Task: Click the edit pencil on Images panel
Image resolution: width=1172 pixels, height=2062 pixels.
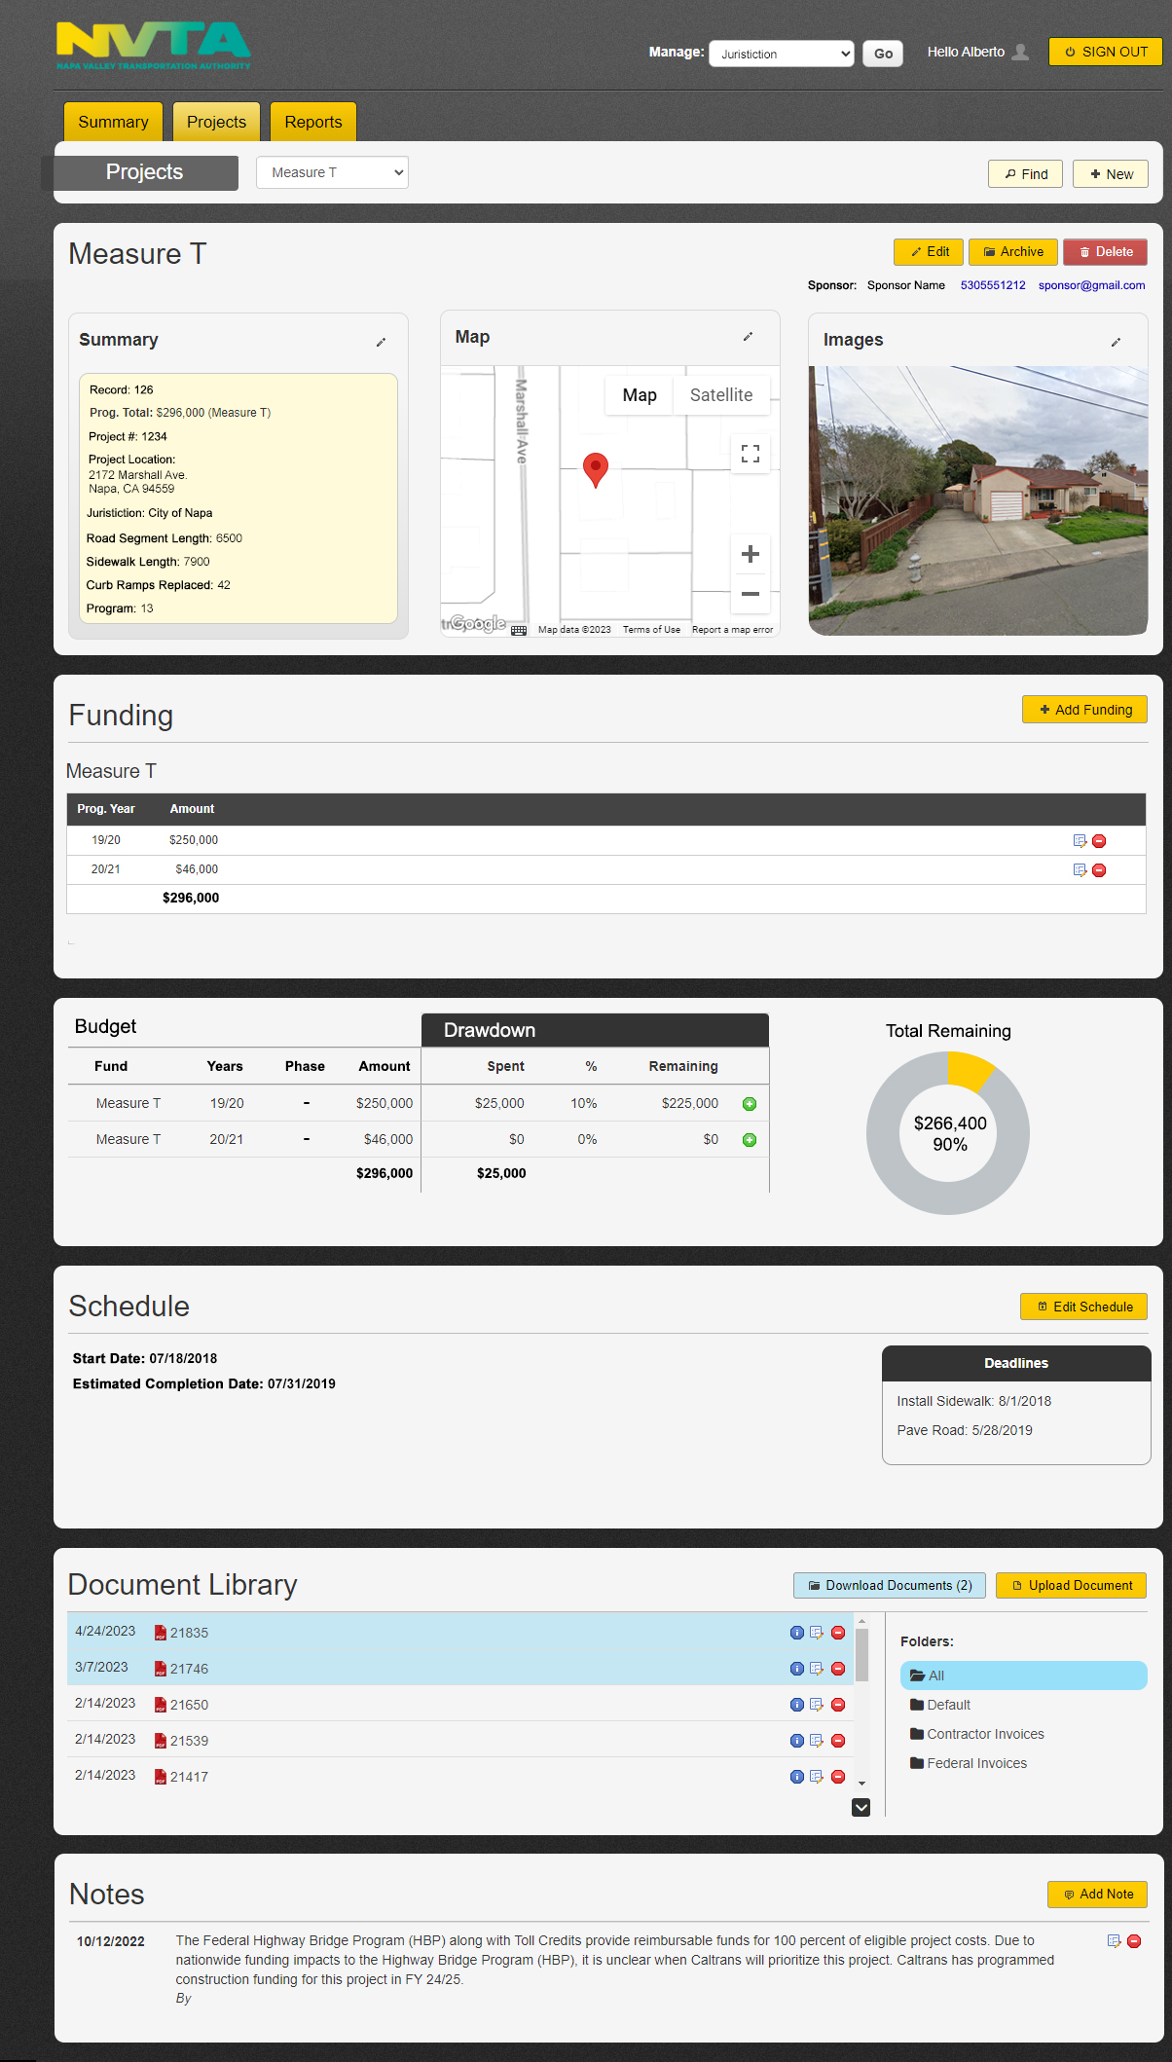Action: 1116,342
